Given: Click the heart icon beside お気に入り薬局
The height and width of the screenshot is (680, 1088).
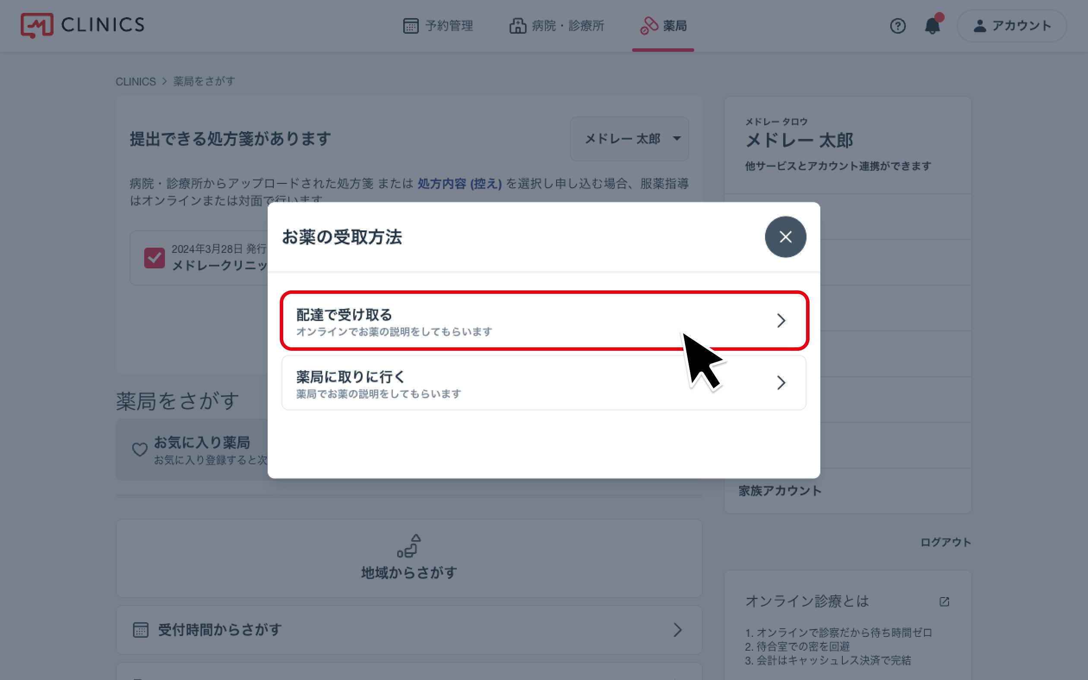Looking at the screenshot, I should 139,449.
